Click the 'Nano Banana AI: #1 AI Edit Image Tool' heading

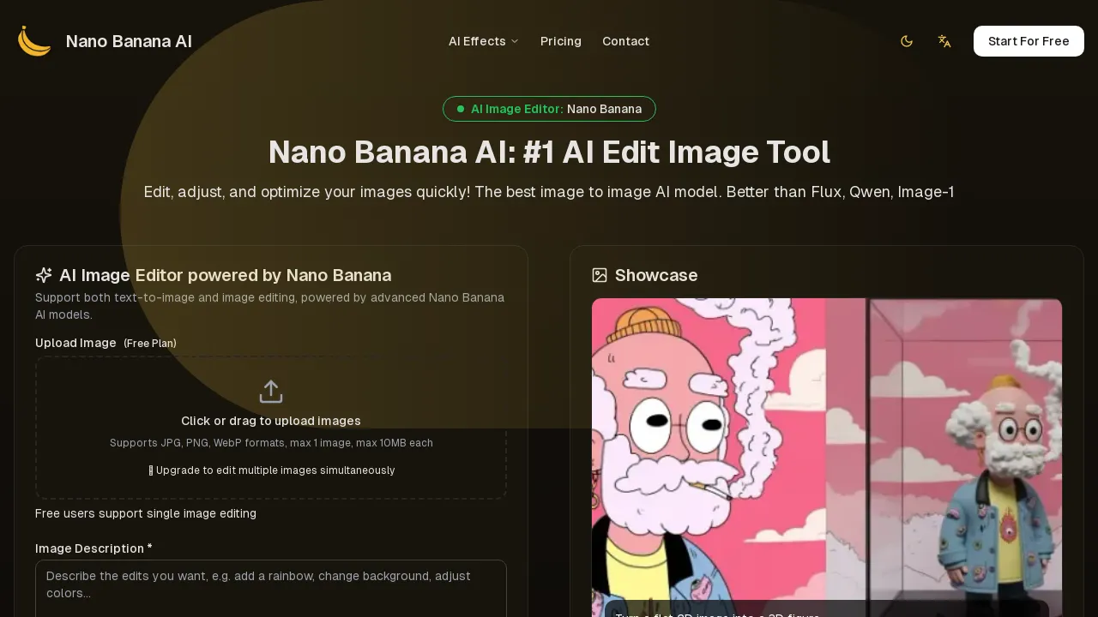pyautogui.click(x=549, y=153)
